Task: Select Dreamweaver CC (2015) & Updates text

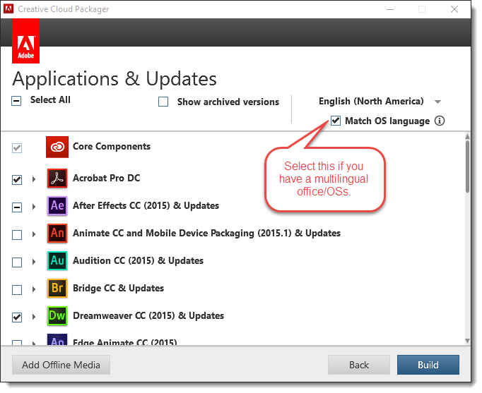Action: tap(148, 316)
